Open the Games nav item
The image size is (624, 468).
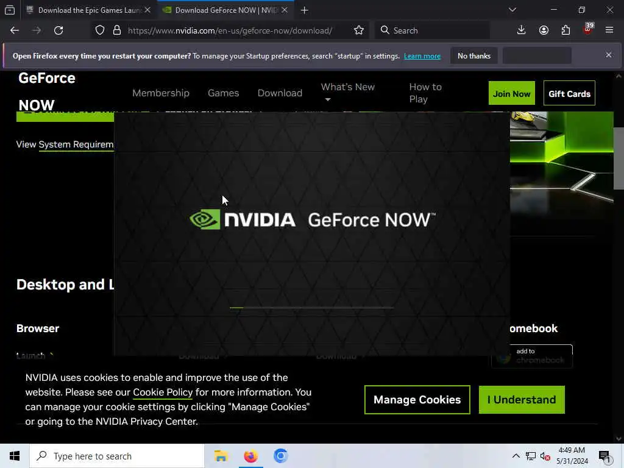(x=223, y=93)
